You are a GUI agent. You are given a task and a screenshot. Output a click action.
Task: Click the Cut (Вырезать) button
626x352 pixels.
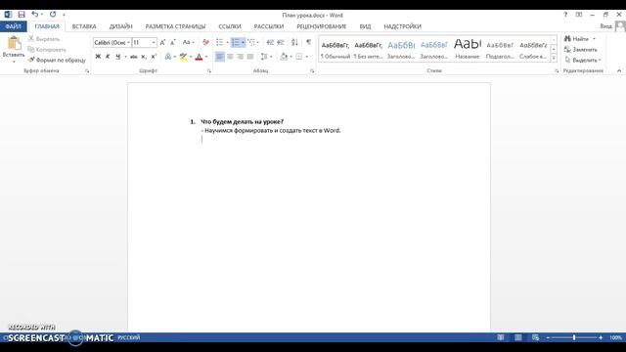pos(44,39)
